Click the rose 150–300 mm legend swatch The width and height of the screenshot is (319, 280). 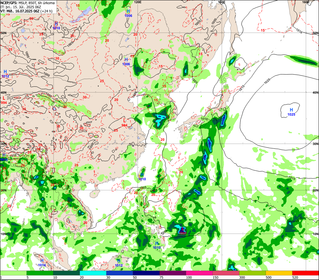[226, 273]
